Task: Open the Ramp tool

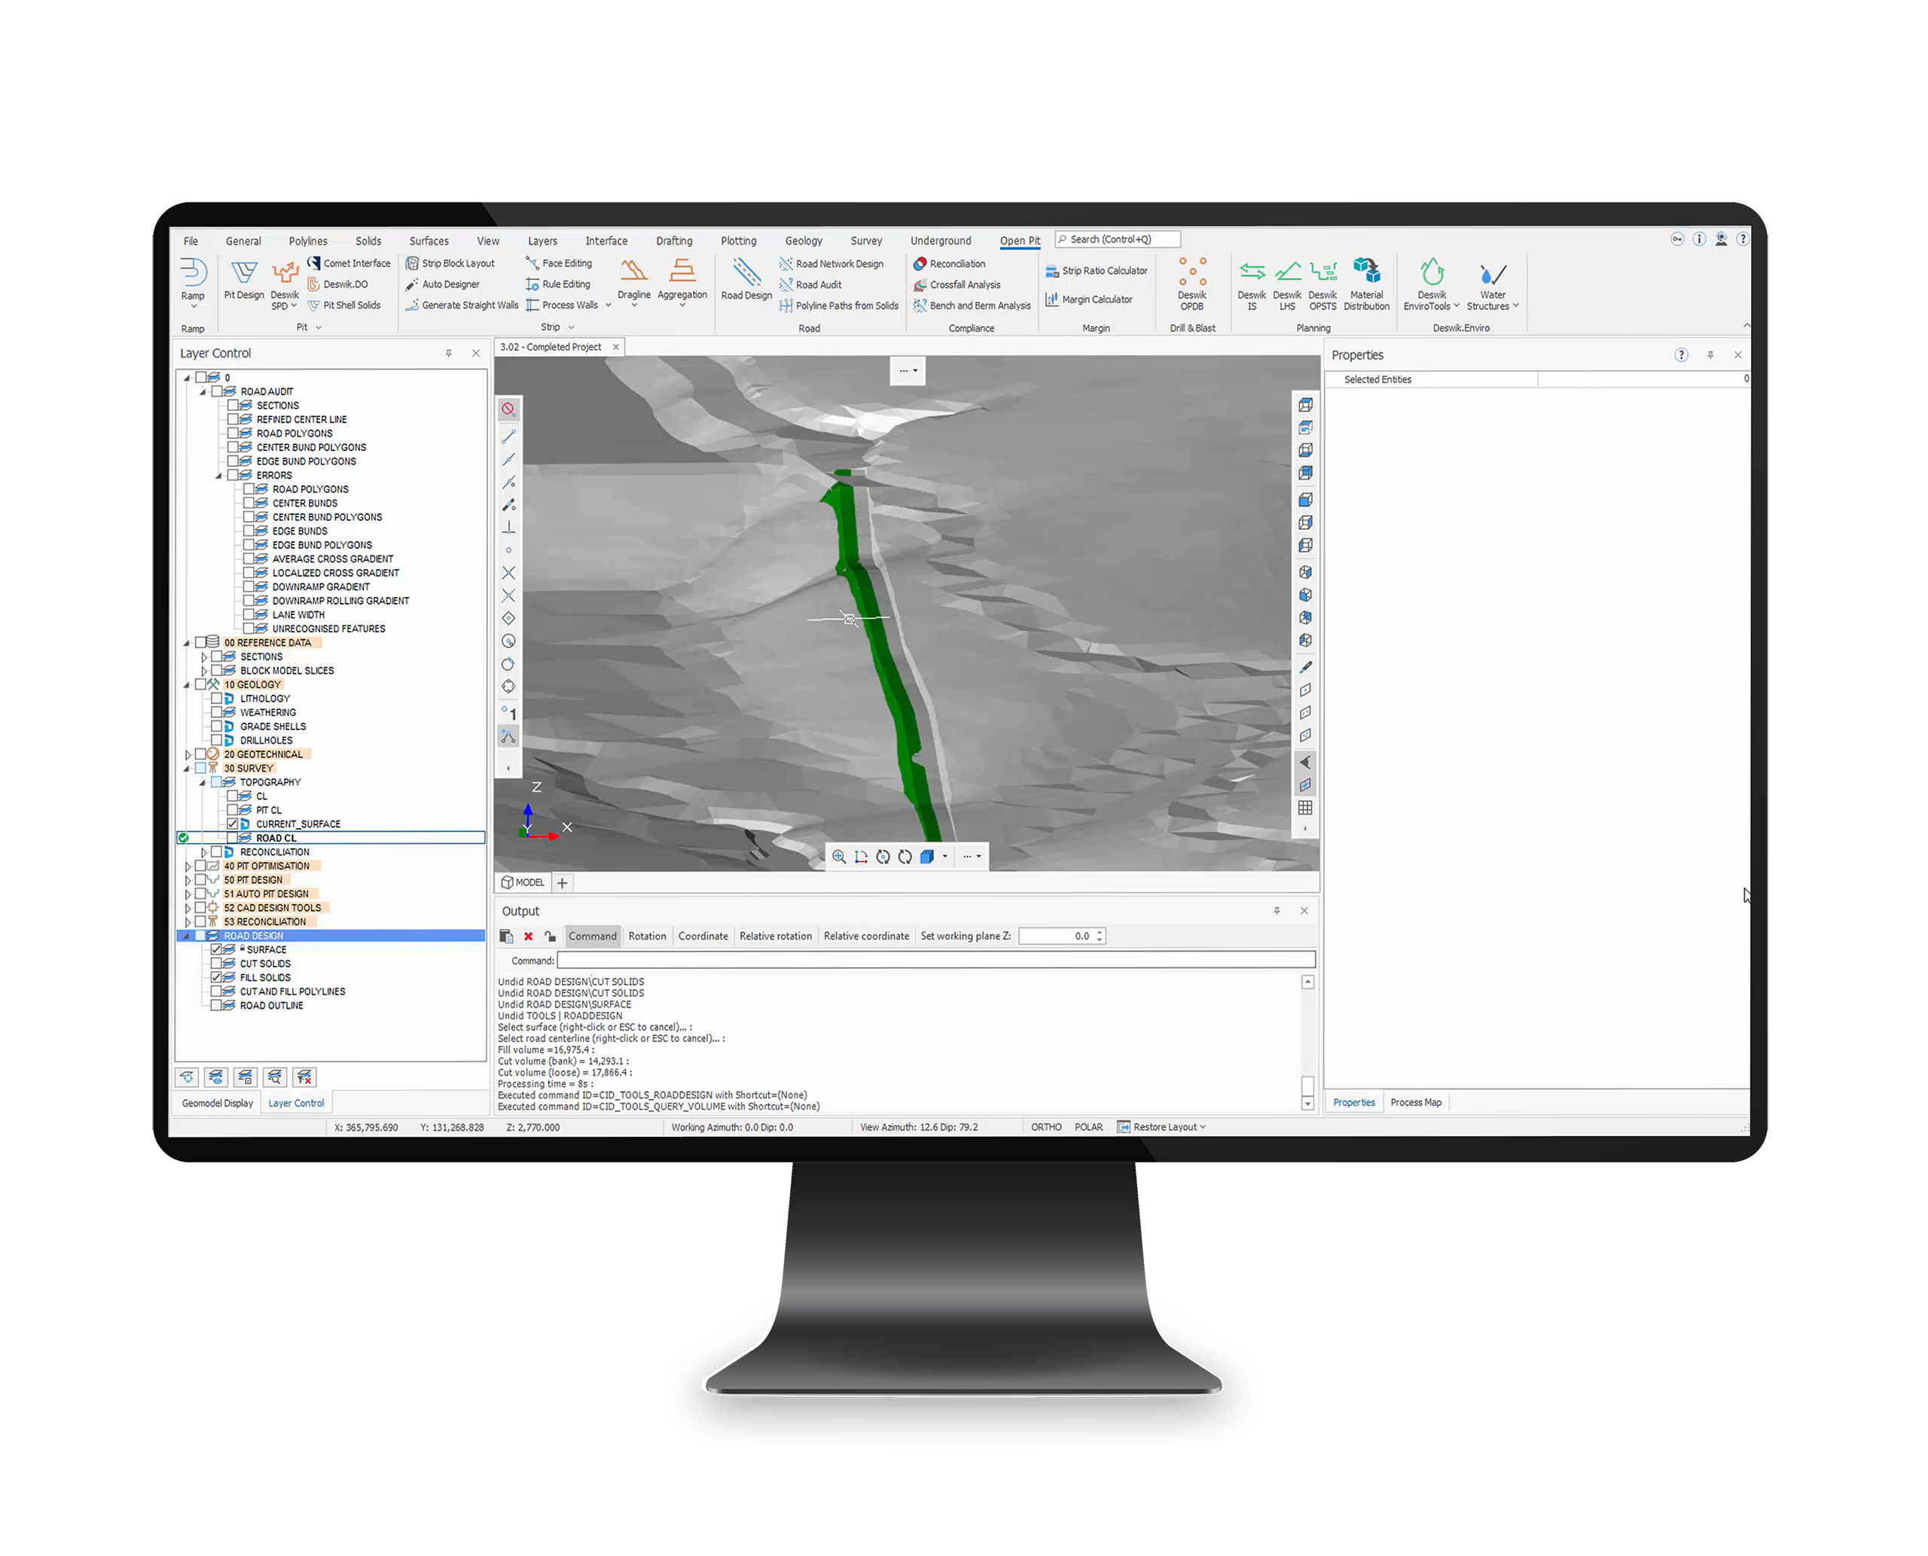Action: (193, 282)
